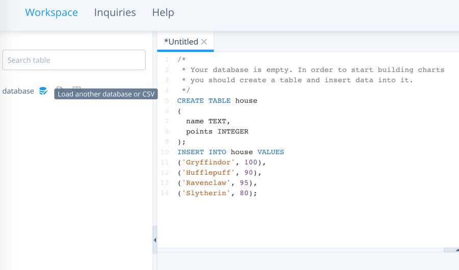Image resolution: width=459 pixels, height=270 pixels.
Task: Click the CREATE TABLE house line
Action: 217,101
